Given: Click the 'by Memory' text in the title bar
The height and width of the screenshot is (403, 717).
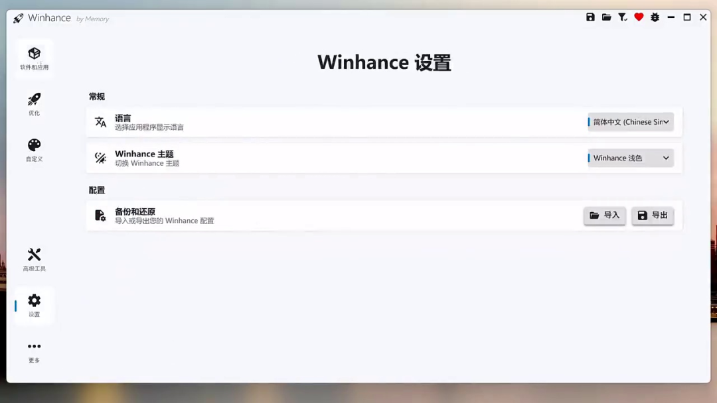Looking at the screenshot, I should coord(92,19).
